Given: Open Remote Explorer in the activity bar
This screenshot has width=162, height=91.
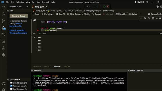Looking at the screenshot, I should 3,41.
